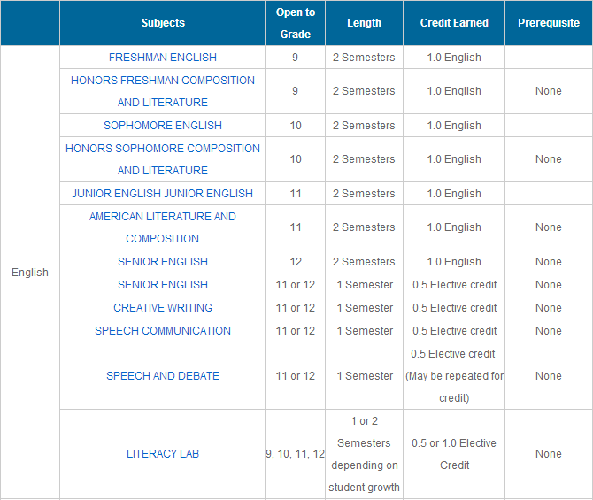Click the Prerequisite column header
Image resolution: width=593 pixels, height=500 pixels.
pos(549,23)
